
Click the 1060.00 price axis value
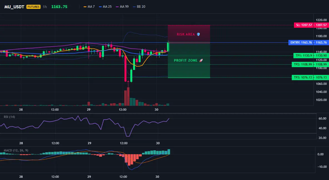[x=321, y=84]
